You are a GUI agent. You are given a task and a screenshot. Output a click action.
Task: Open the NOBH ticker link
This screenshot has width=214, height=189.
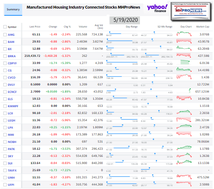point(12,142)
